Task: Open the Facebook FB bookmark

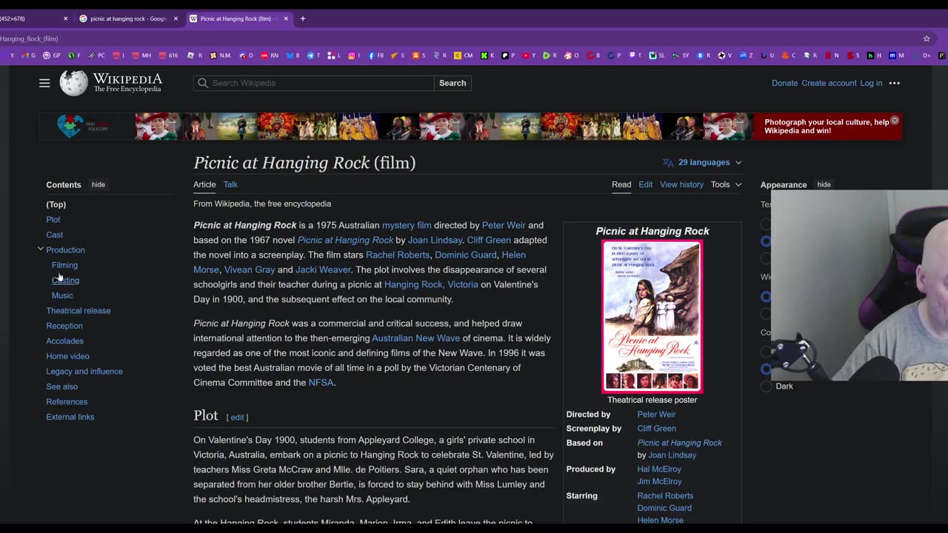Action: pos(376,55)
